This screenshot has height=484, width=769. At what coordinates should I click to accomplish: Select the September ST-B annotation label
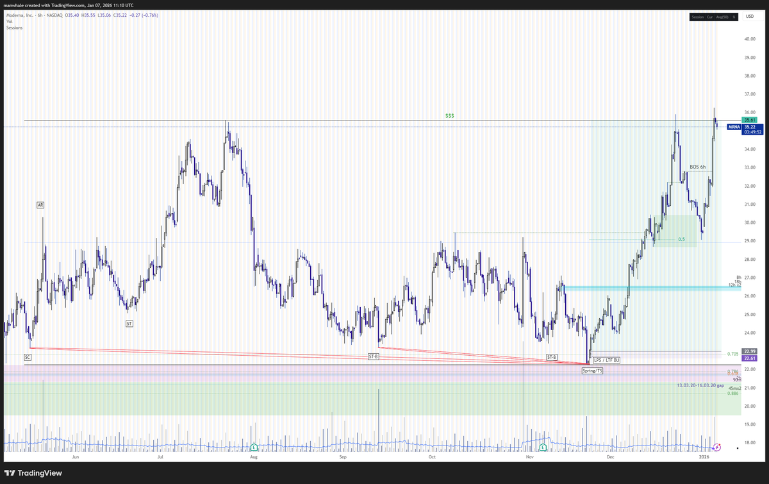(x=373, y=356)
